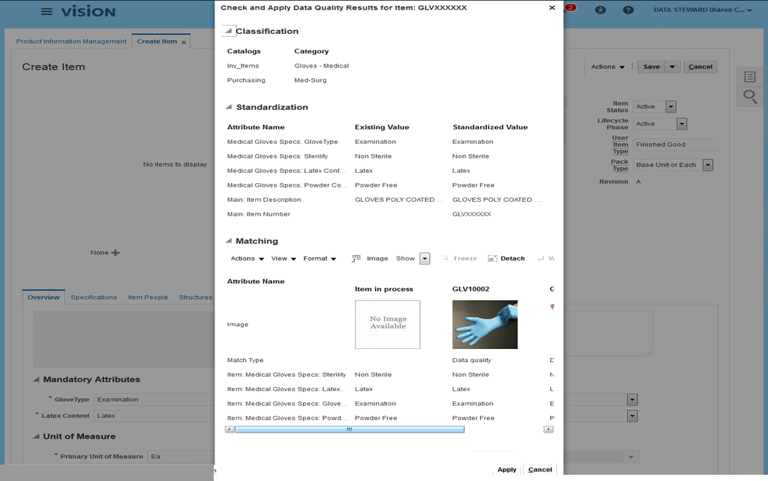The width and height of the screenshot is (768, 481).
Task: Open the Item Status dropdown
Action: [x=671, y=106]
